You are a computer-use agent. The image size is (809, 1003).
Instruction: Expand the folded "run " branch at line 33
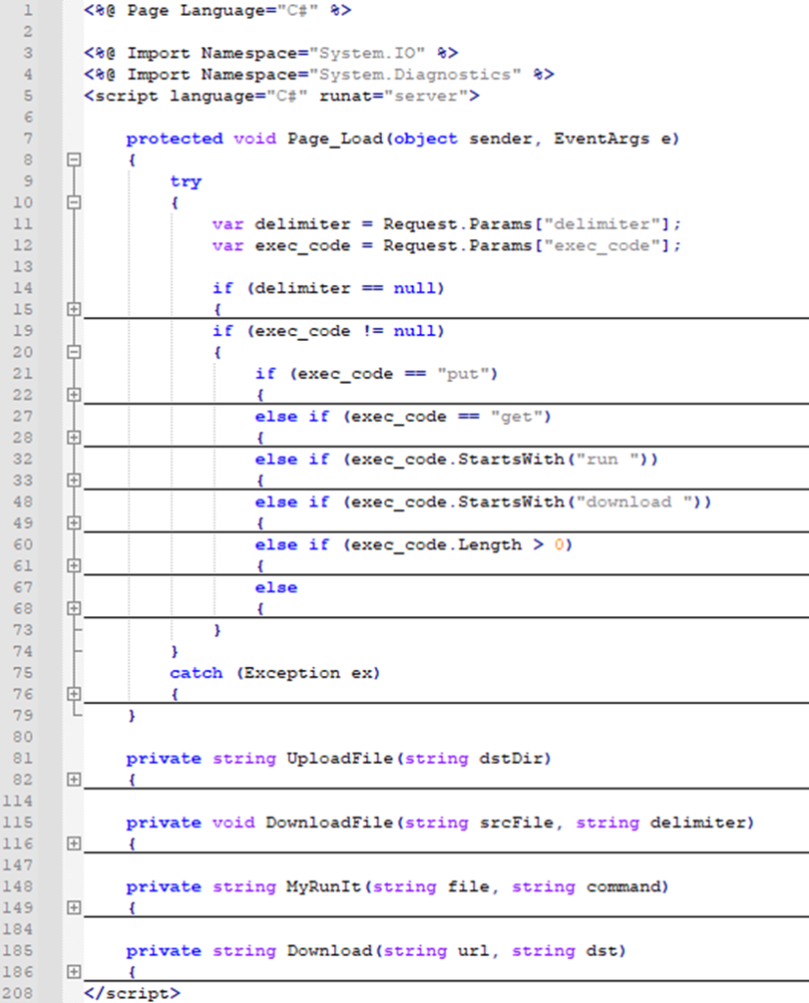pyautogui.click(x=74, y=480)
